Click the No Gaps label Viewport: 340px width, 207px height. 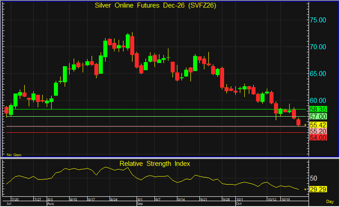[14, 155]
